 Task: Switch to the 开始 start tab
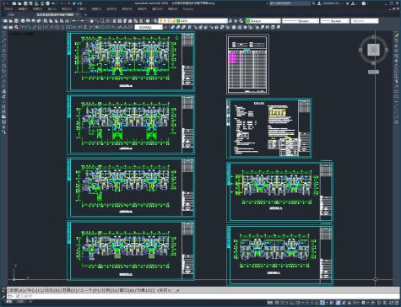tap(11, 14)
